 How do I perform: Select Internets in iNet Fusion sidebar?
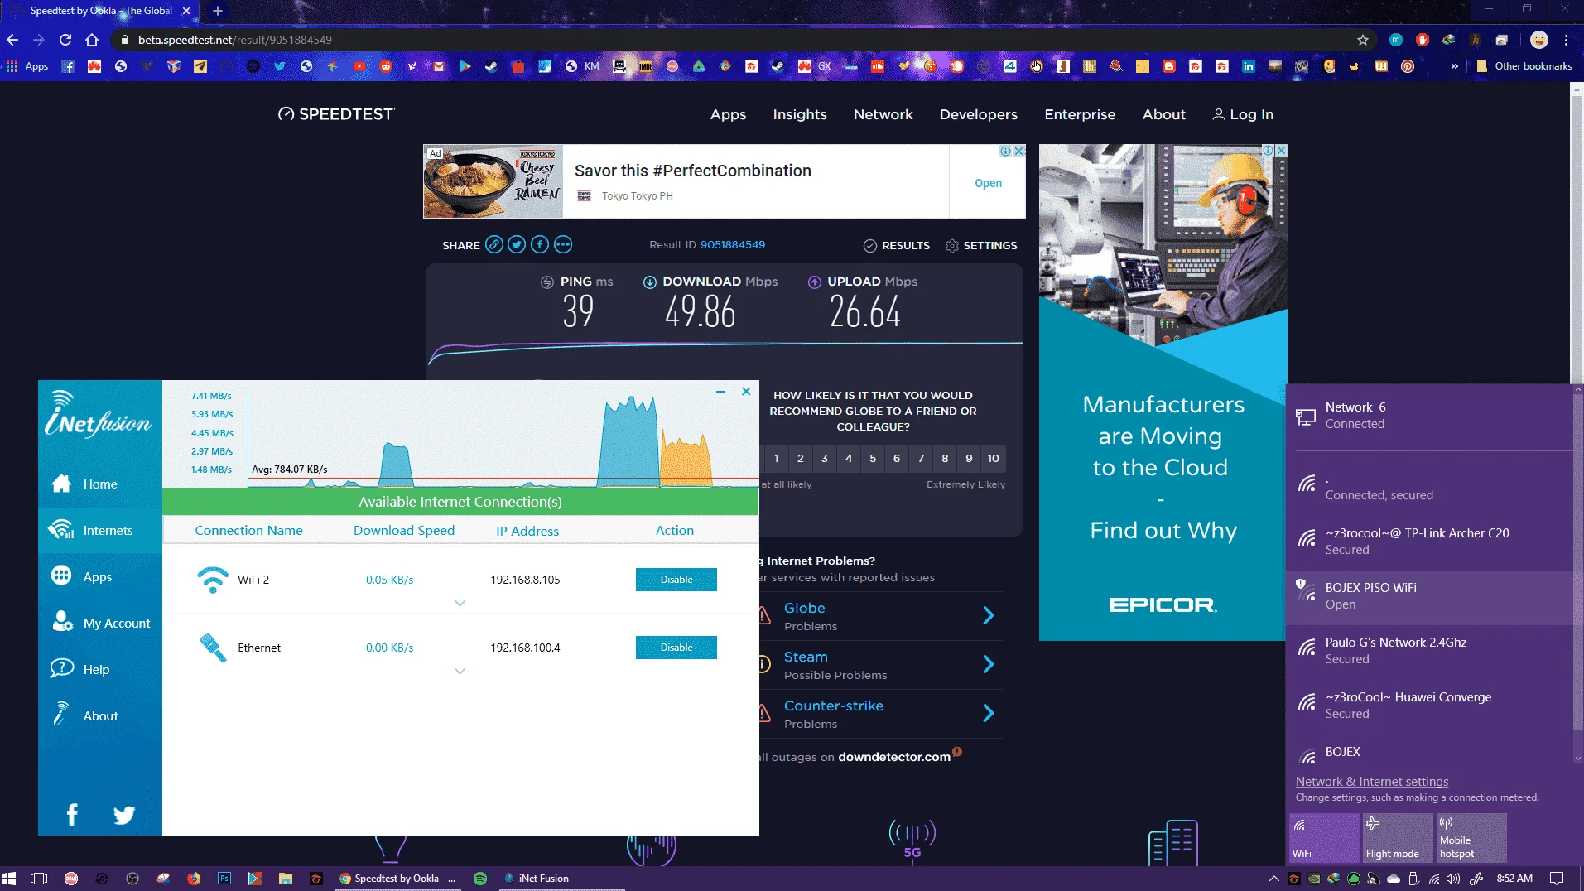click(x=100, y=531)
